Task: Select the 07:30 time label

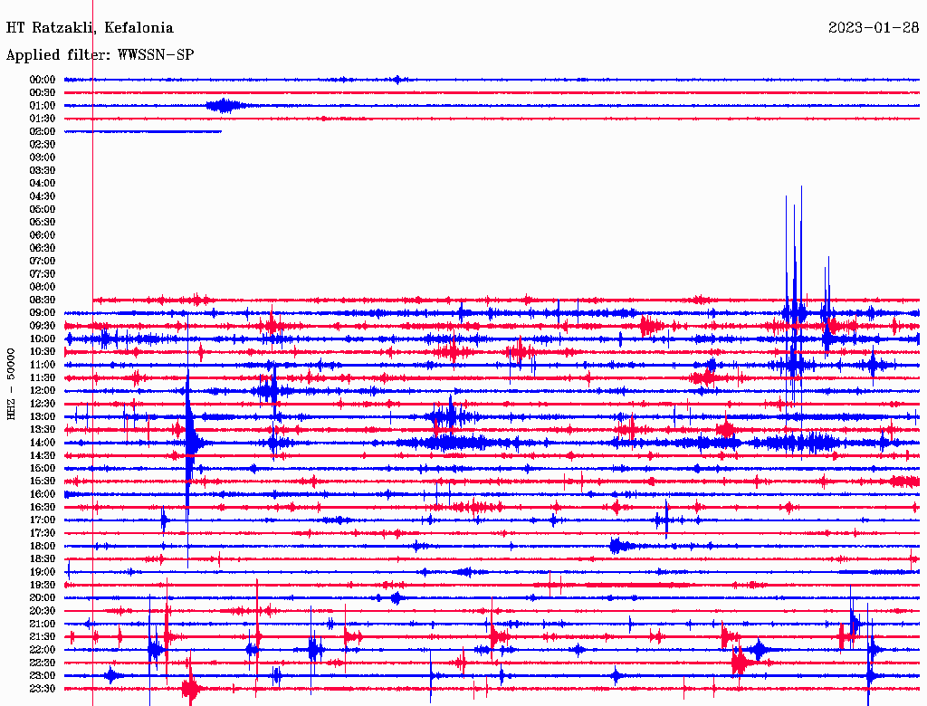Action: (43, 274)
